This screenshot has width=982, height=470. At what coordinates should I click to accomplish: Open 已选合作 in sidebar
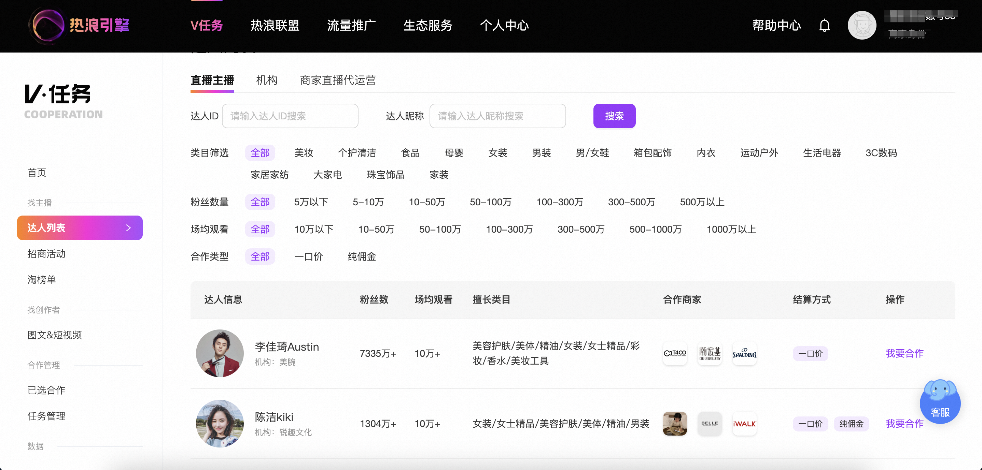[46, 390]
